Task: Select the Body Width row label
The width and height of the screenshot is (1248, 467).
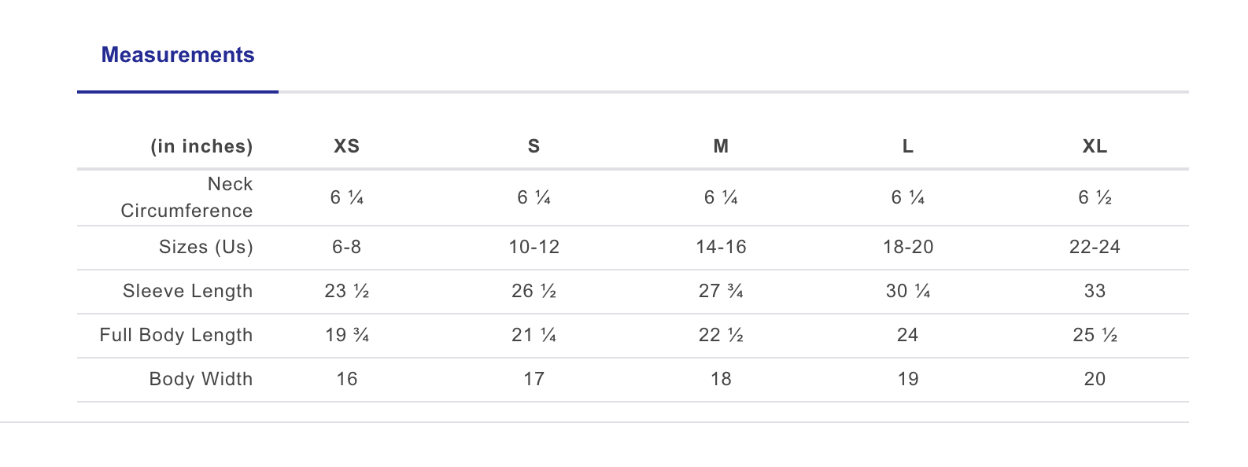Action: click(x=201, y=379)
